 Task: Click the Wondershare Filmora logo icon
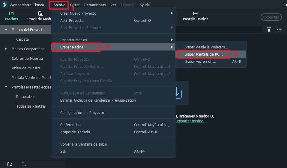(x=4, y=5)
